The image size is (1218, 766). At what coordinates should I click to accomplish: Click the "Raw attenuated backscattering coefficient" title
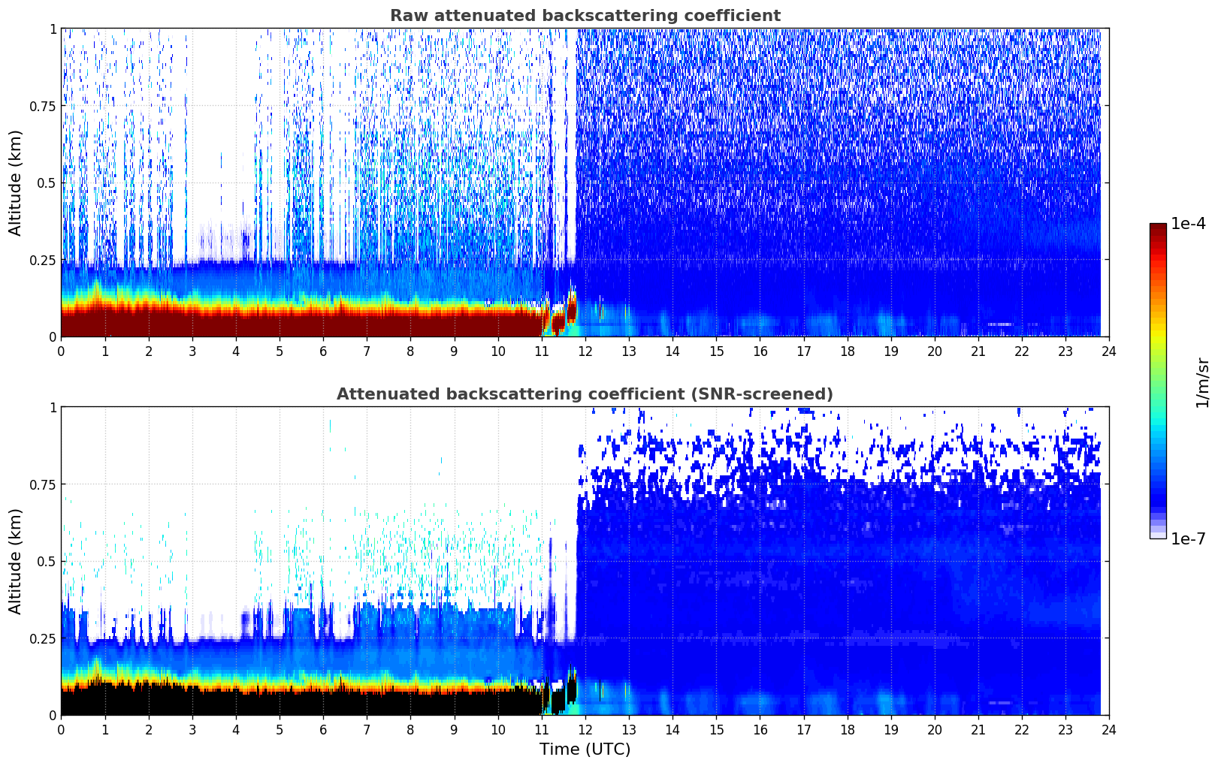click(585, 16)
